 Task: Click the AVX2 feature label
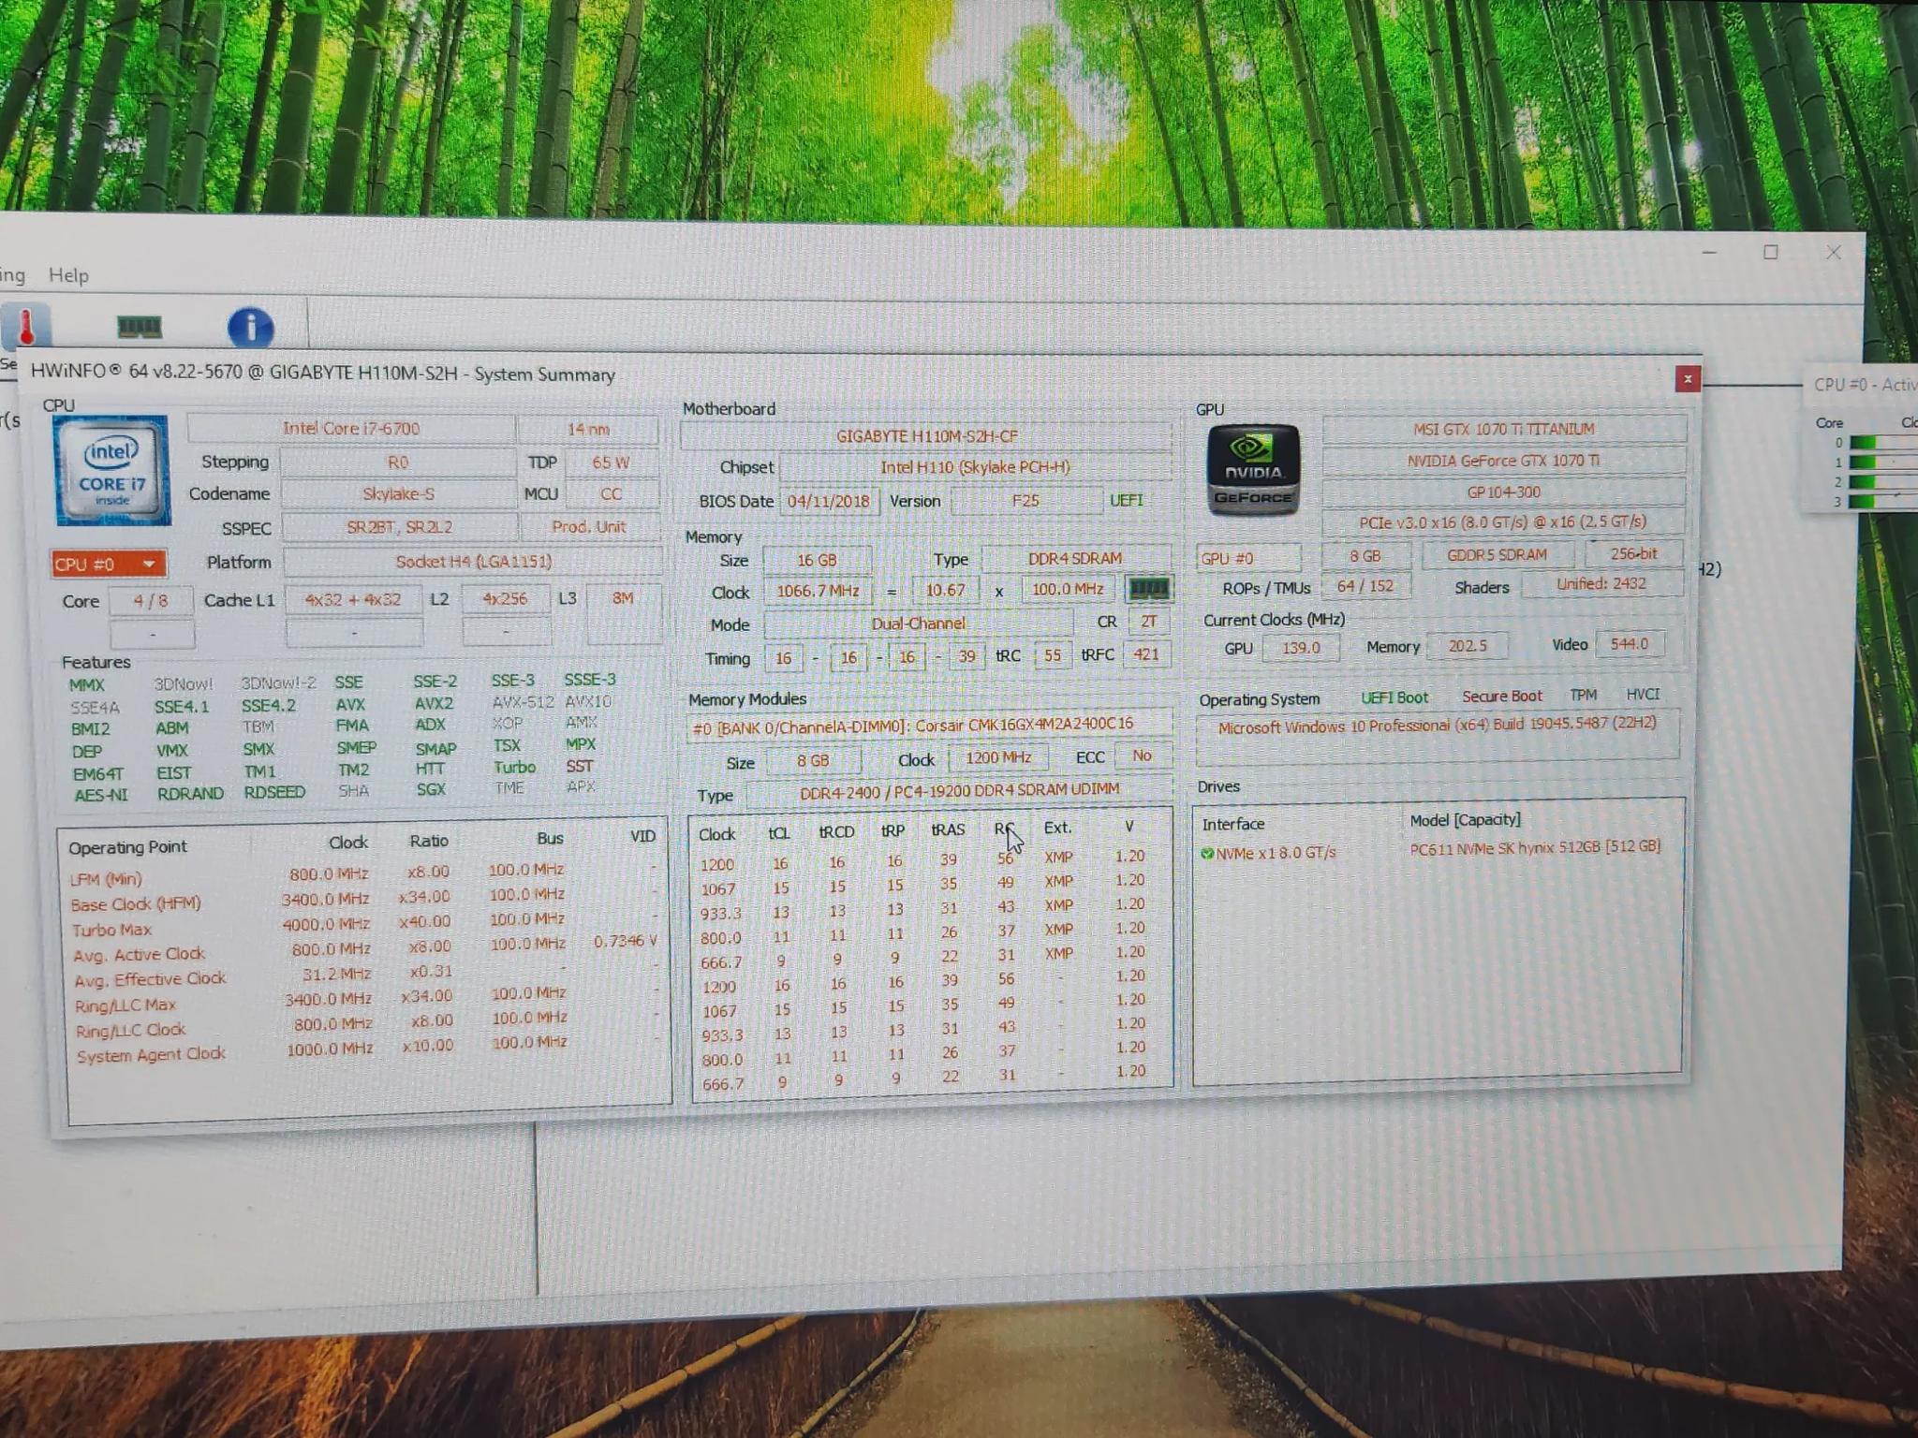[434, 703]
